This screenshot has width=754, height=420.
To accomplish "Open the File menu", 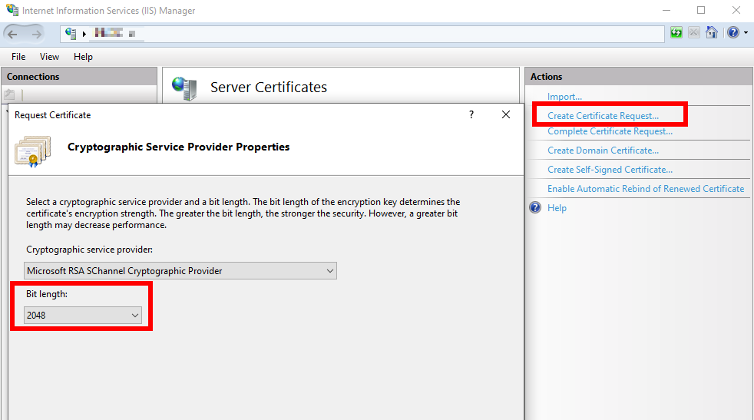I will (x=18, y=57).
